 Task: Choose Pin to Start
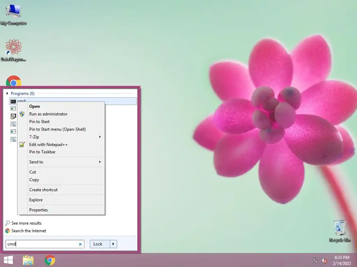click(61, 121)
